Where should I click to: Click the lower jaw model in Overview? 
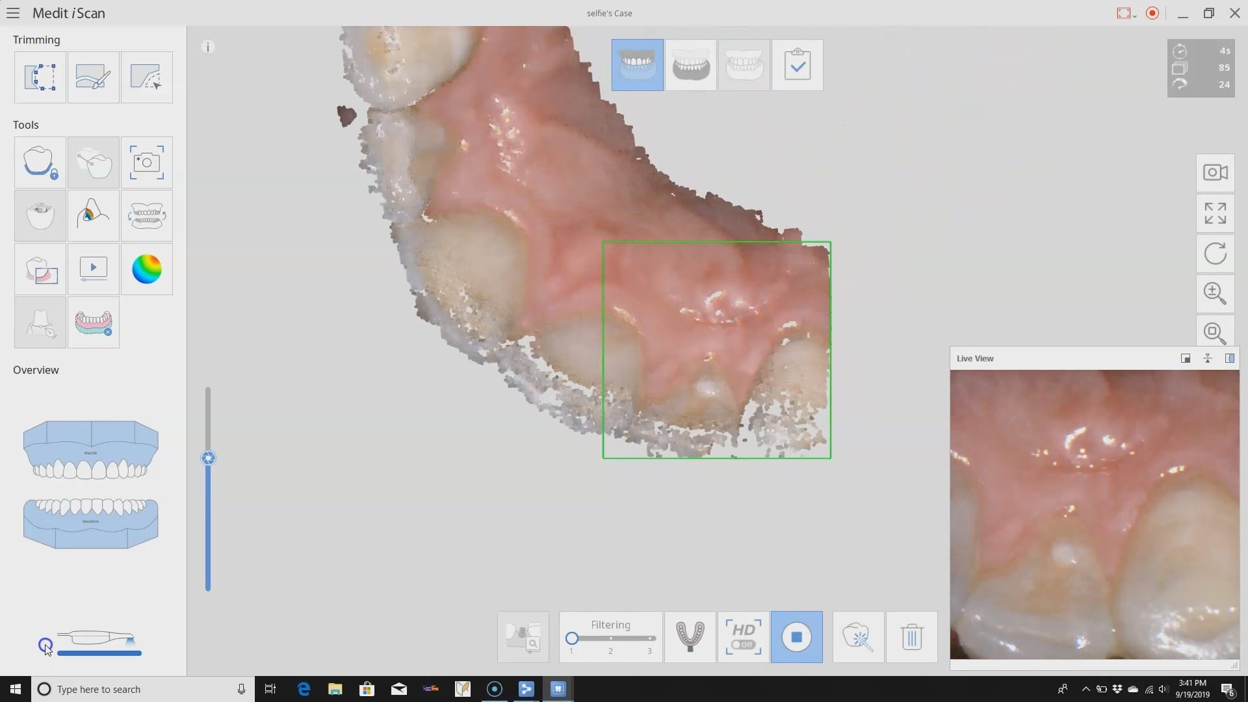91,523
